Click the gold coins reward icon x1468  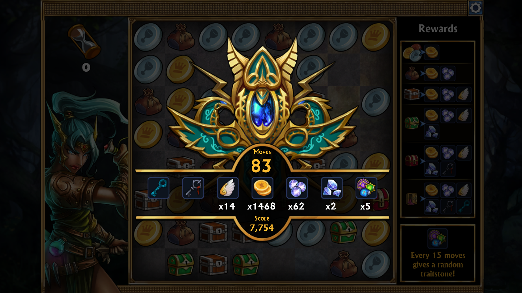pos(262,188)
